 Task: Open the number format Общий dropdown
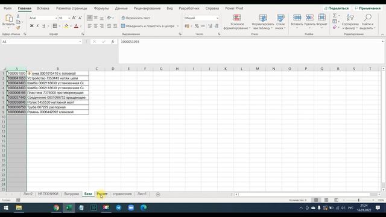[x=217, y=18]
